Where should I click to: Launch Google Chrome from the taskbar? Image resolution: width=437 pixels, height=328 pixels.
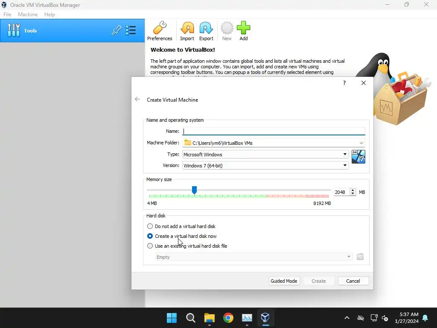(x=228, y=318)
